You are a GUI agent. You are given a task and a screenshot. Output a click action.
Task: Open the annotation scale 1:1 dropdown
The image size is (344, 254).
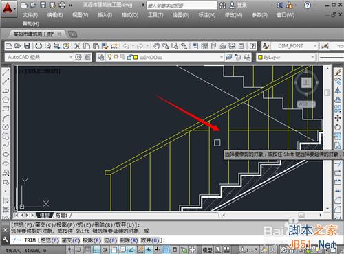point(248,250)
